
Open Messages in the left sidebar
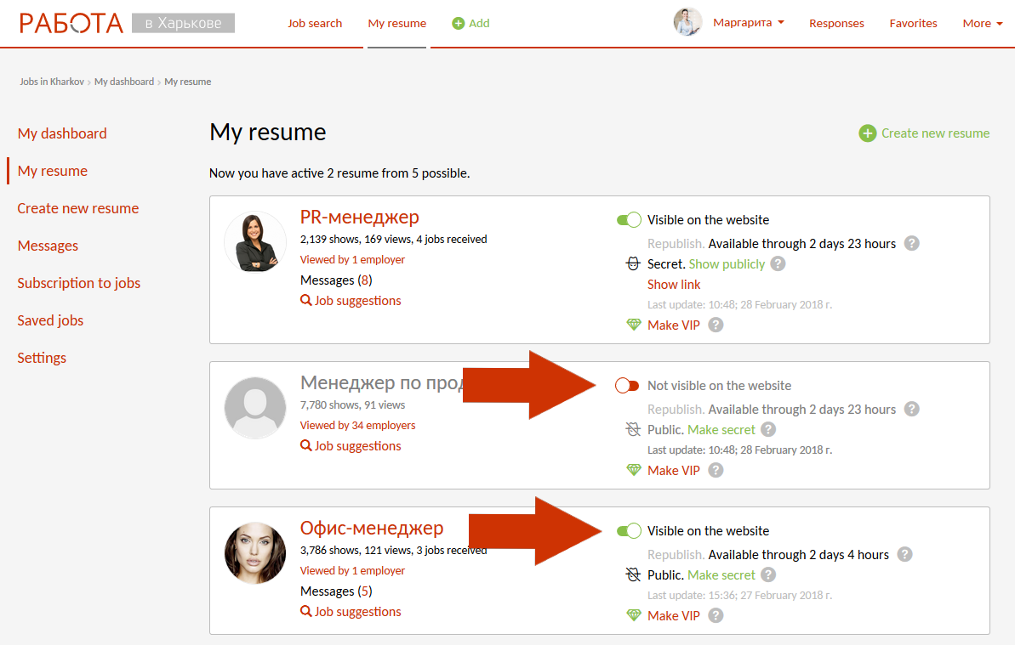click(x=48, y=246)
